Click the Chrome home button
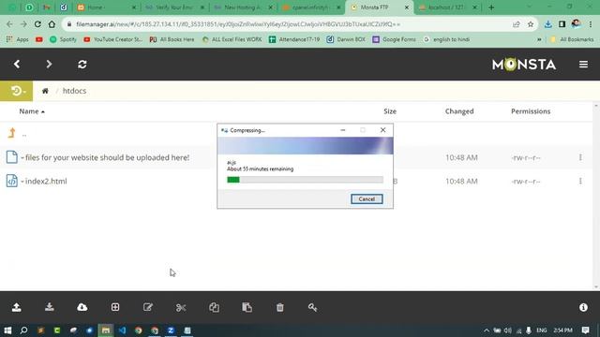This screenshot has width=600, height=337. click(x=52, y=24)
